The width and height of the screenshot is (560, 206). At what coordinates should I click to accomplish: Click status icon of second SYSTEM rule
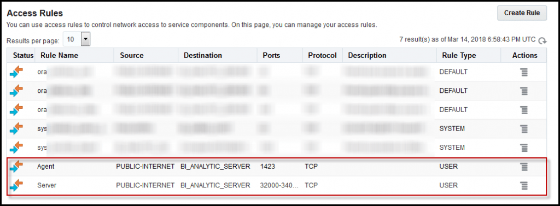[16, 148]
